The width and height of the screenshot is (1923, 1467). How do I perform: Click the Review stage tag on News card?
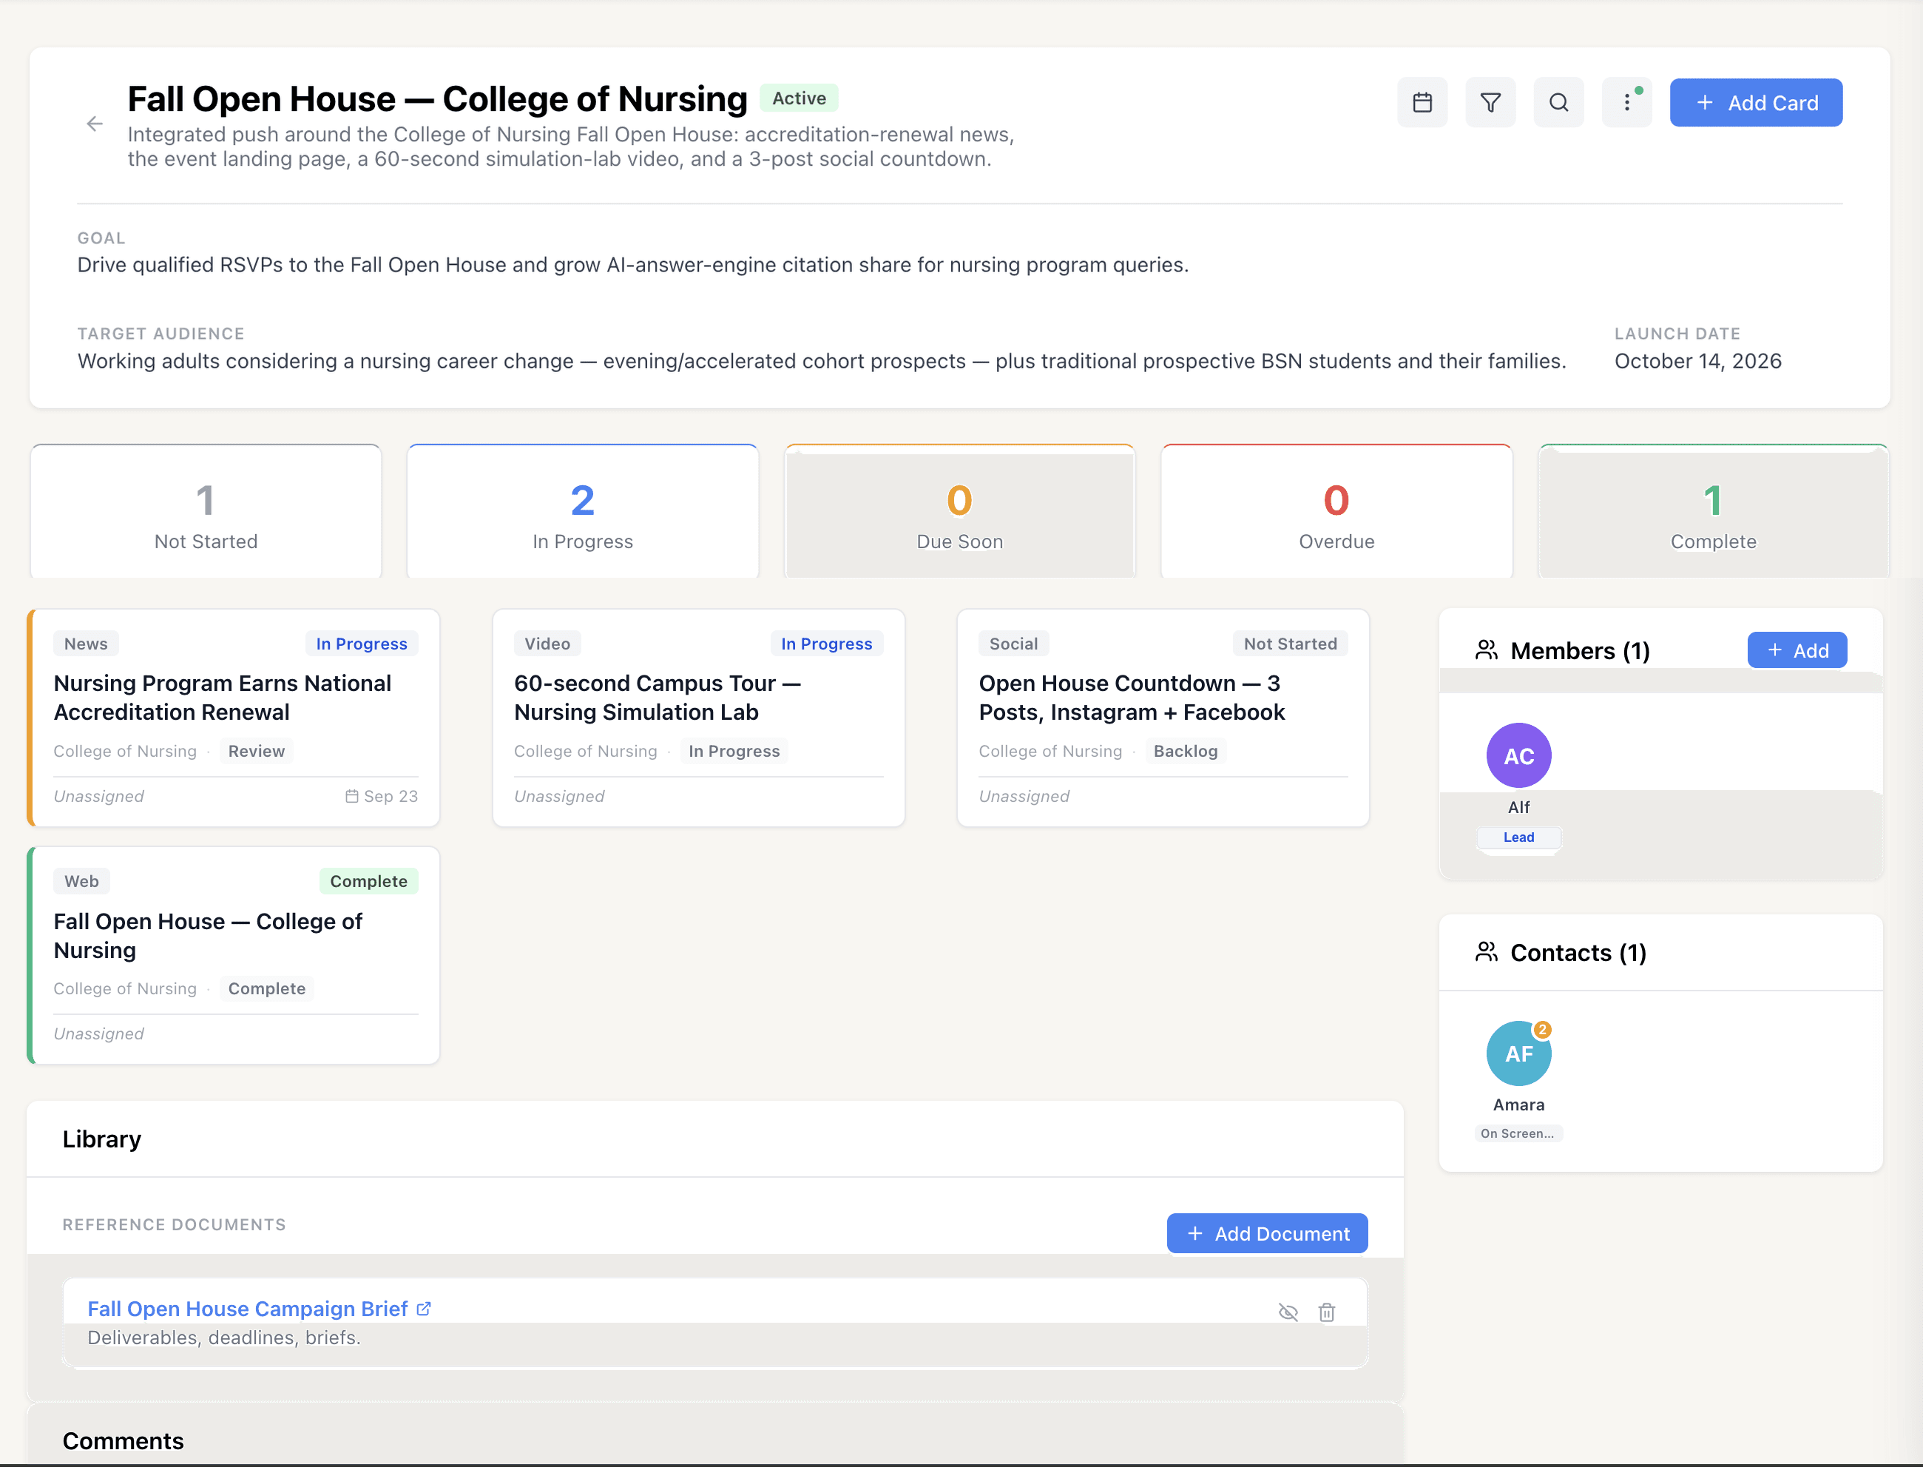coord(257,751)
